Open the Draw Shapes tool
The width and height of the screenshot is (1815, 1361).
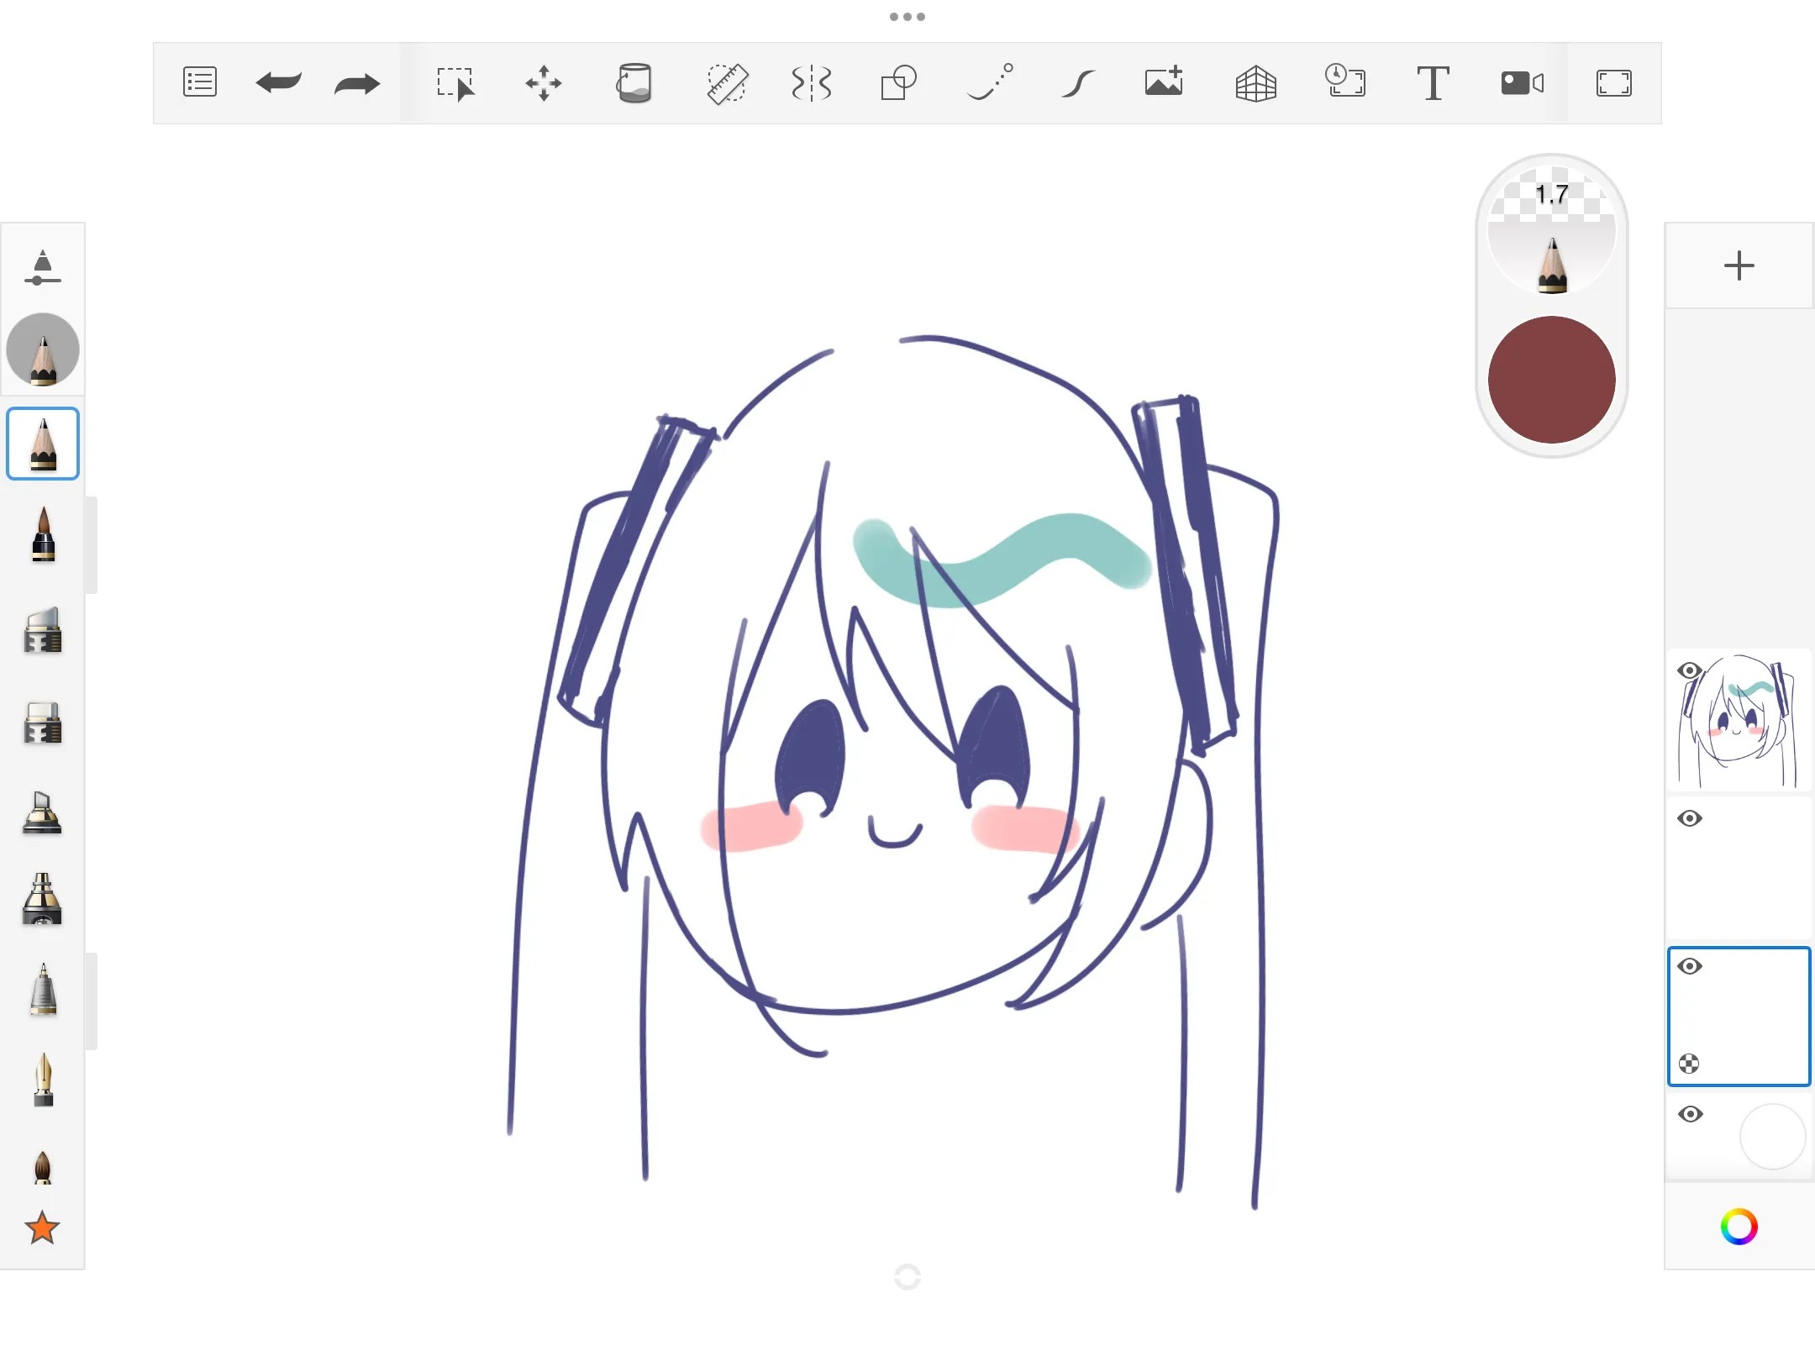pos(898,83)
